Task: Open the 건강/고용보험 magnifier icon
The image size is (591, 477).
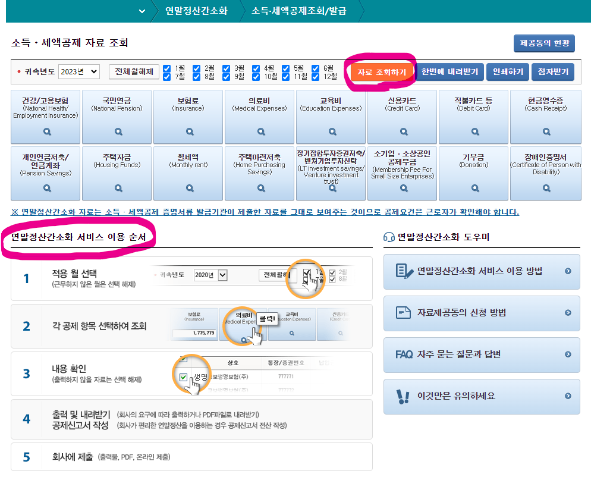Action: point(47,131)
